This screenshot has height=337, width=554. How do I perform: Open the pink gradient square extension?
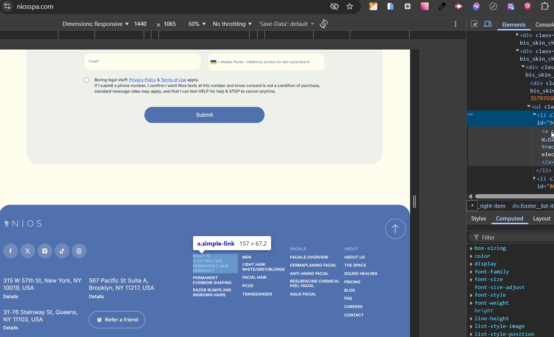tap(425, 6)
